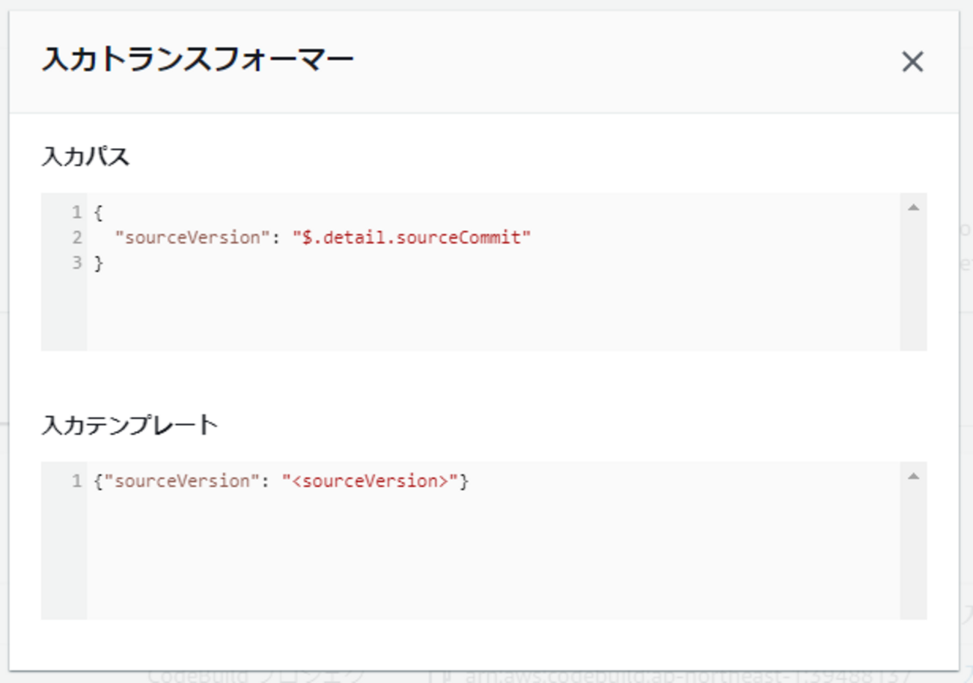Select line number 3 in 入力パス gutter

click(76, 263)
